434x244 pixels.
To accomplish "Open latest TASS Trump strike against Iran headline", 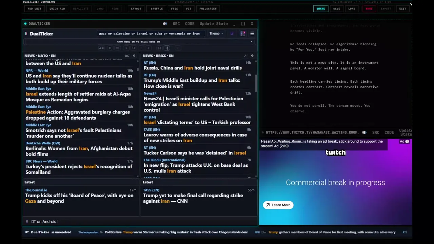I will [193, 198].
